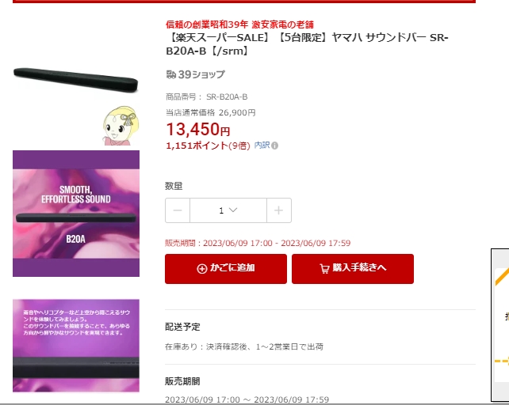Proceed to purchase with 購入手続きへ
This screenshot has height=405, width=509.
click(x=353, y=269)
